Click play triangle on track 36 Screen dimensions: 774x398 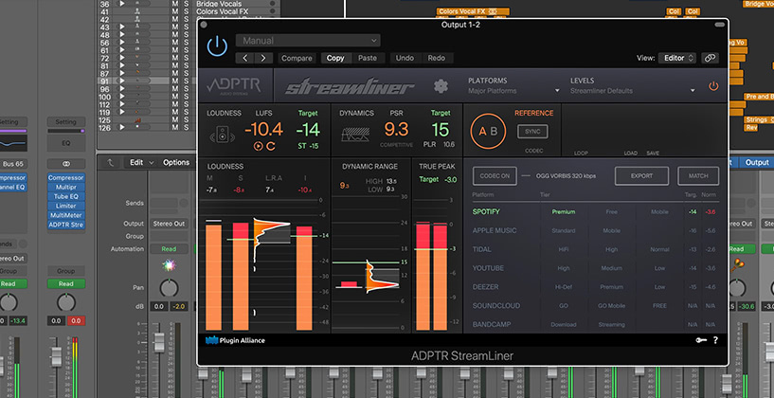point(121,4)
